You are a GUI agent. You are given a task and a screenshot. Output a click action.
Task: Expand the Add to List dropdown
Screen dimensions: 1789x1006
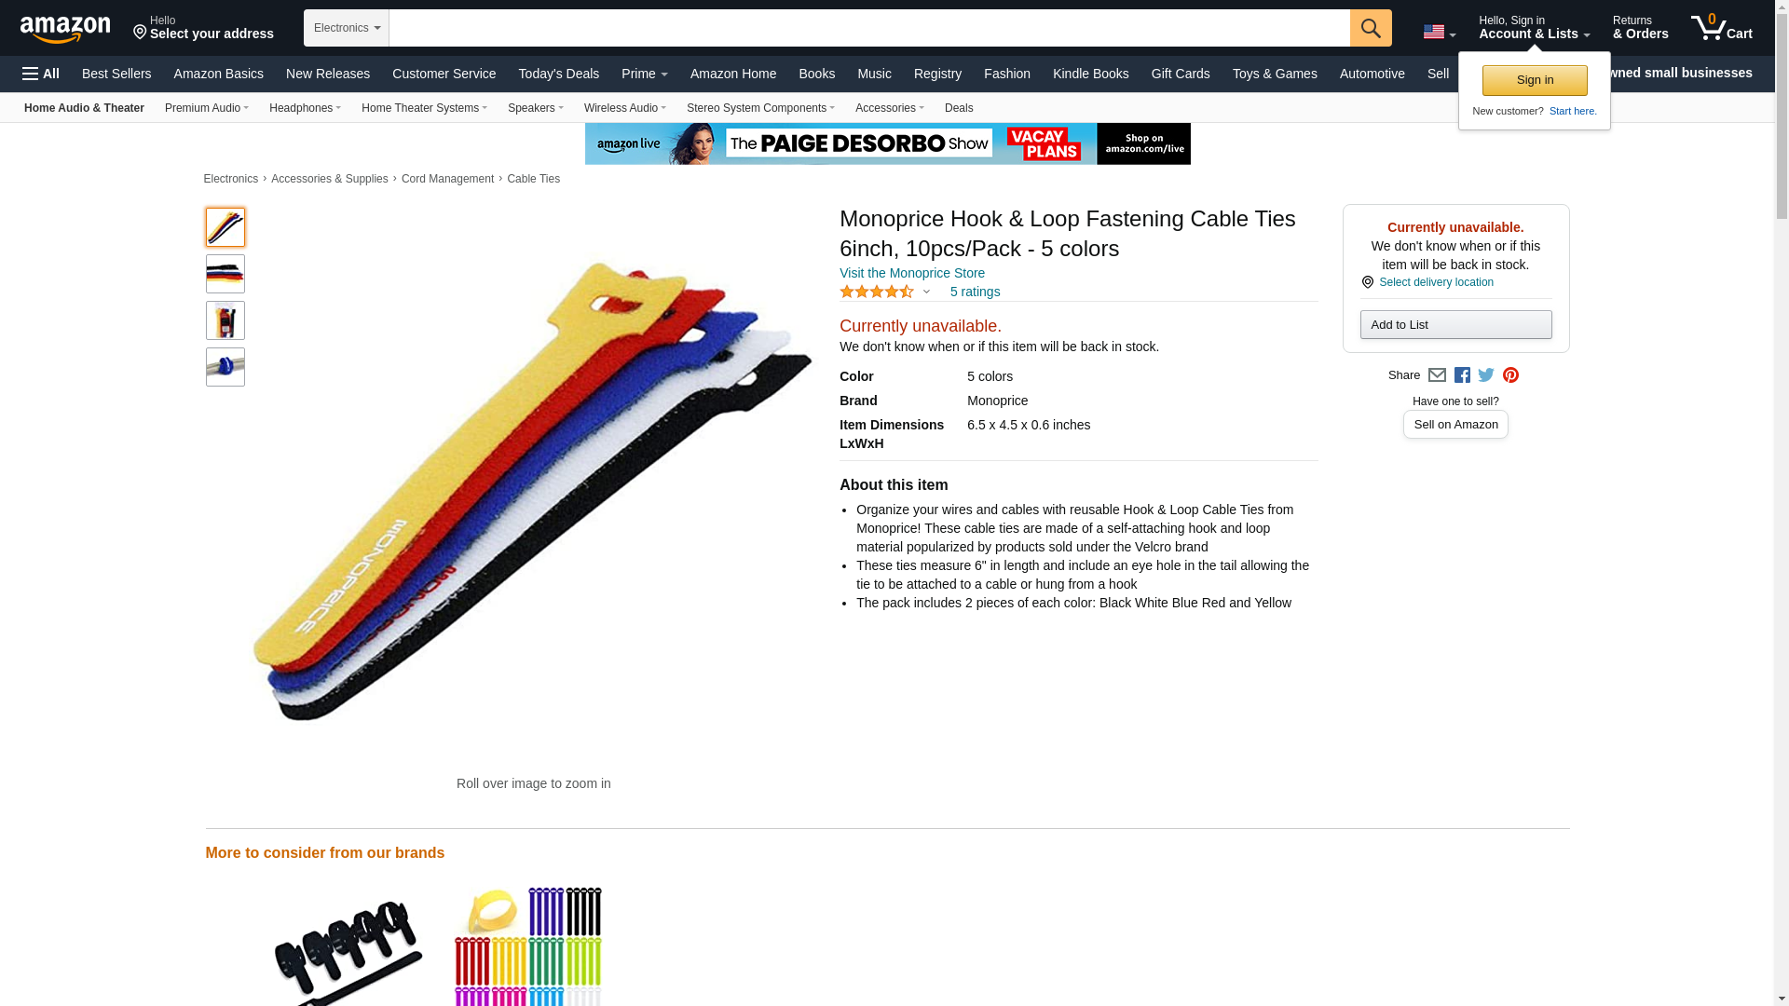tap(1455, 324)
